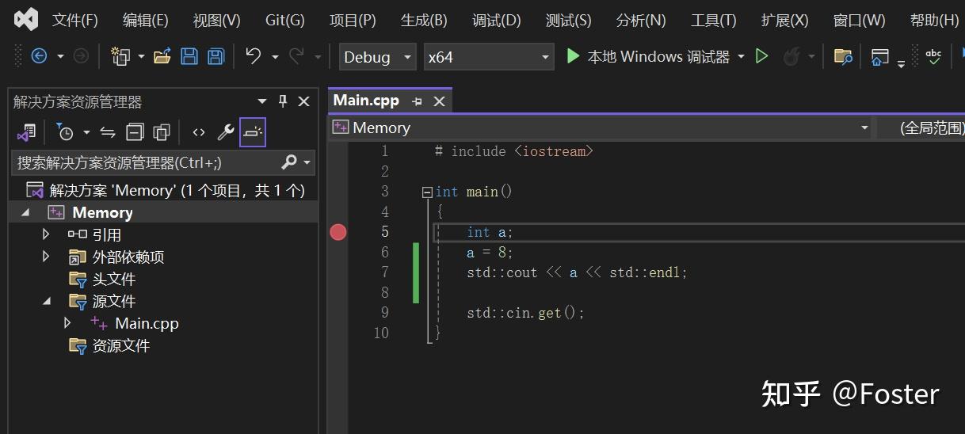Open the 编辑(E) menu
This screenshot has width=965, height=434.
coord(146,20)
